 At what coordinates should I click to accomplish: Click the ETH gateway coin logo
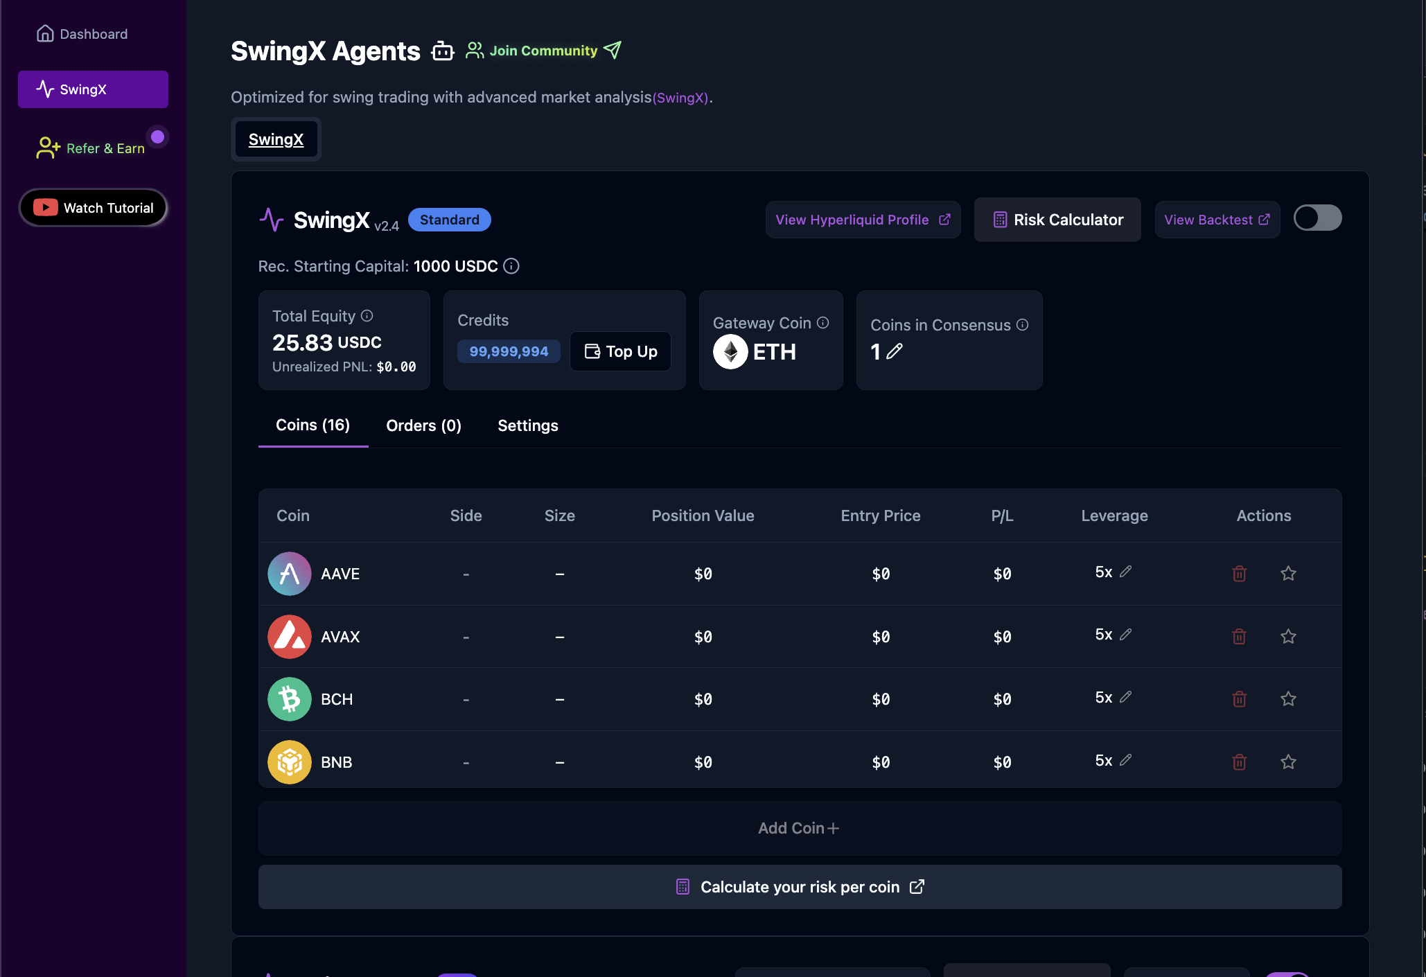729,351
